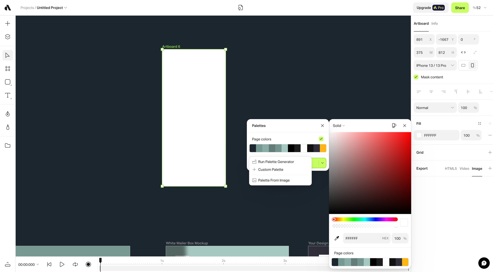Switch artboard orientation to landscape
Viewport: 493px width, 272px height.
click(463, 65)
